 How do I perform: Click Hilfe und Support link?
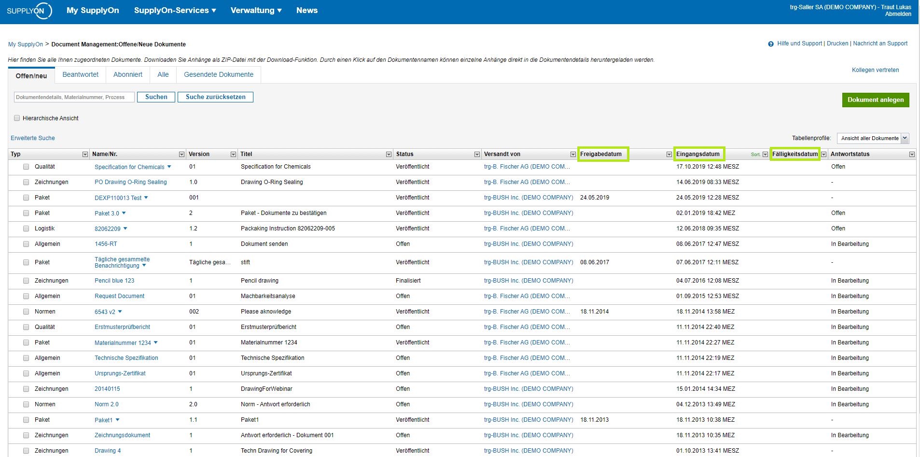point(799,43)
